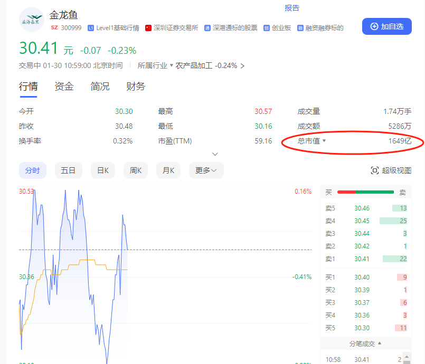Click the 市盈(TTM) value 59.16
This screenshot has width=425, height=364.
point(263,141)
